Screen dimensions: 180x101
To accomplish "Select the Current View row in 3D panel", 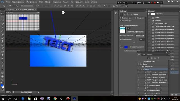I will (153, 67).
